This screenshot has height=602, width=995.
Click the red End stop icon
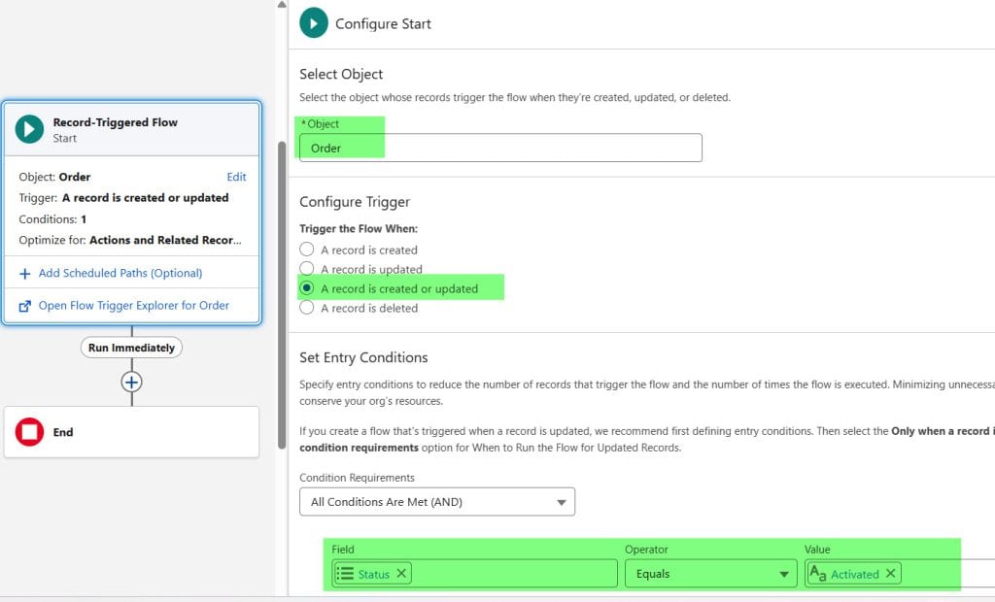click(29, 432)
